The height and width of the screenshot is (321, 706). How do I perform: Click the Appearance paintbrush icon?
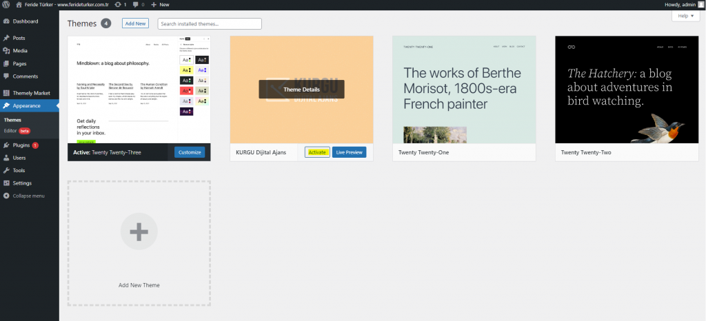(6, 105)
